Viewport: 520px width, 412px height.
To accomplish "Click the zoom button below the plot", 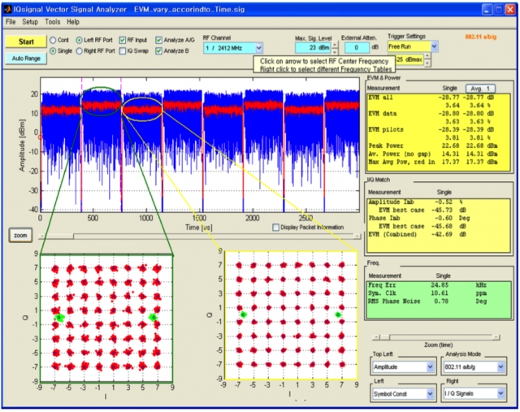I will coord(20,235).
